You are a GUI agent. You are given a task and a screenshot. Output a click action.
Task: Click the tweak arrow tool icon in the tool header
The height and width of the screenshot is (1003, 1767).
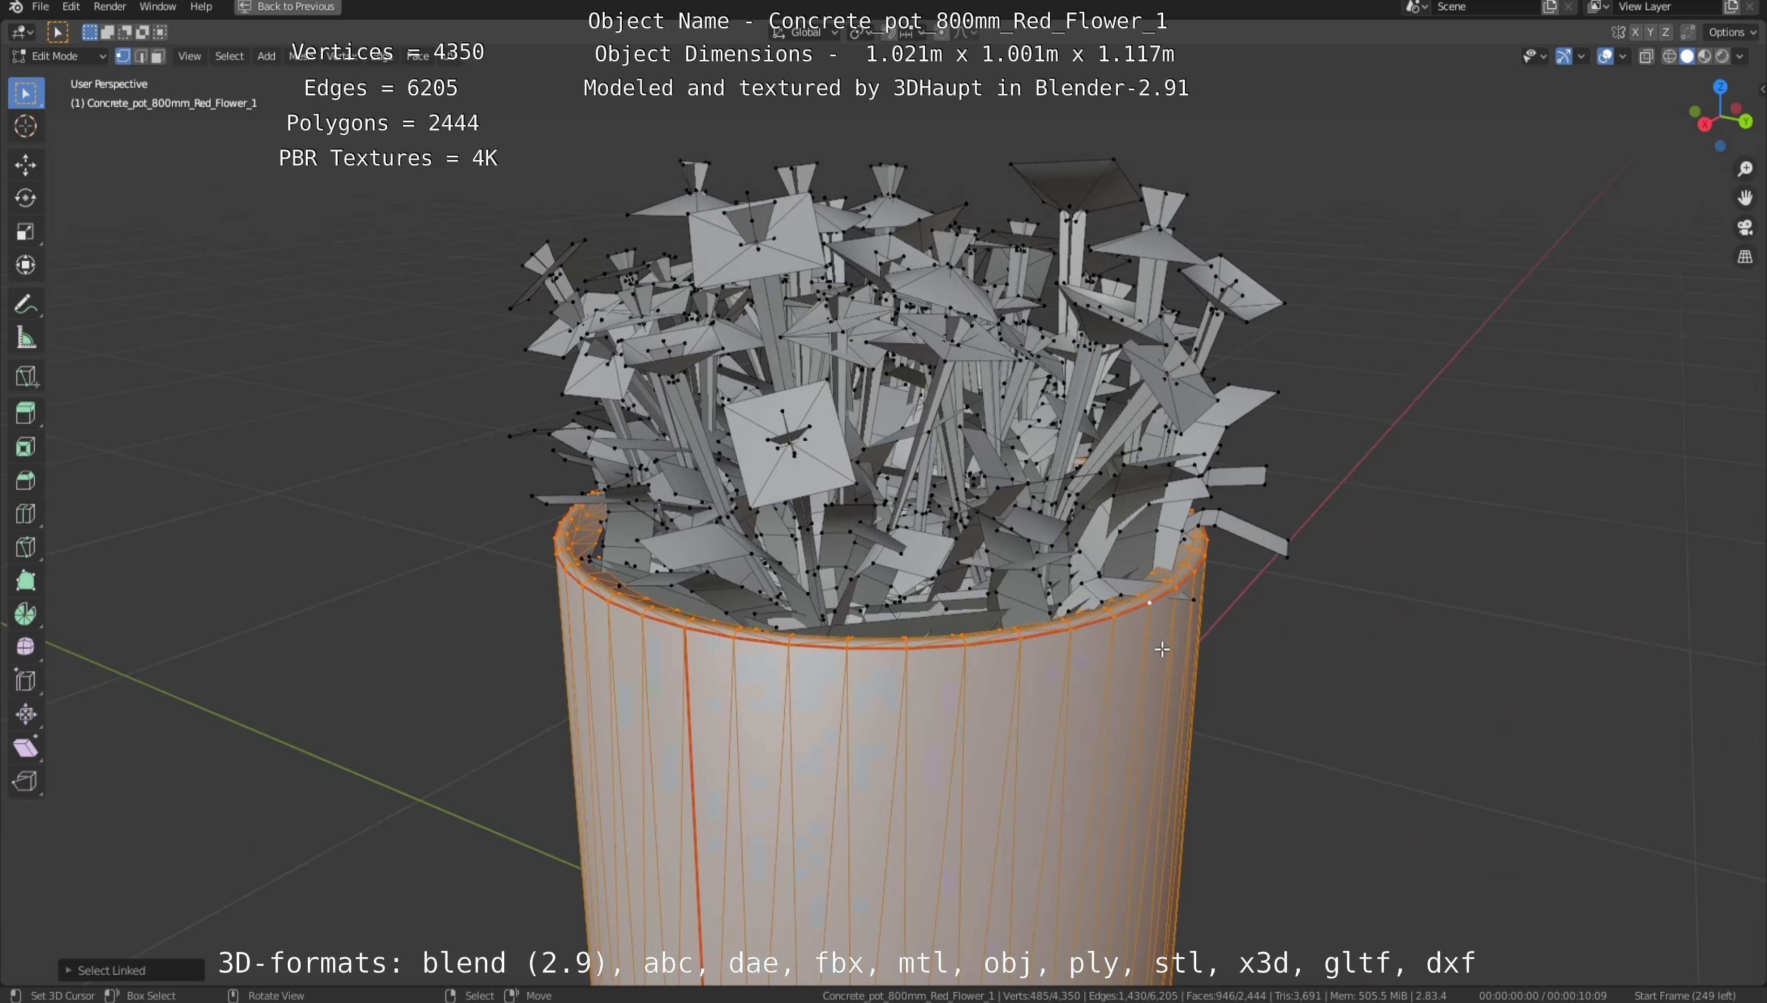pos(58,32)
